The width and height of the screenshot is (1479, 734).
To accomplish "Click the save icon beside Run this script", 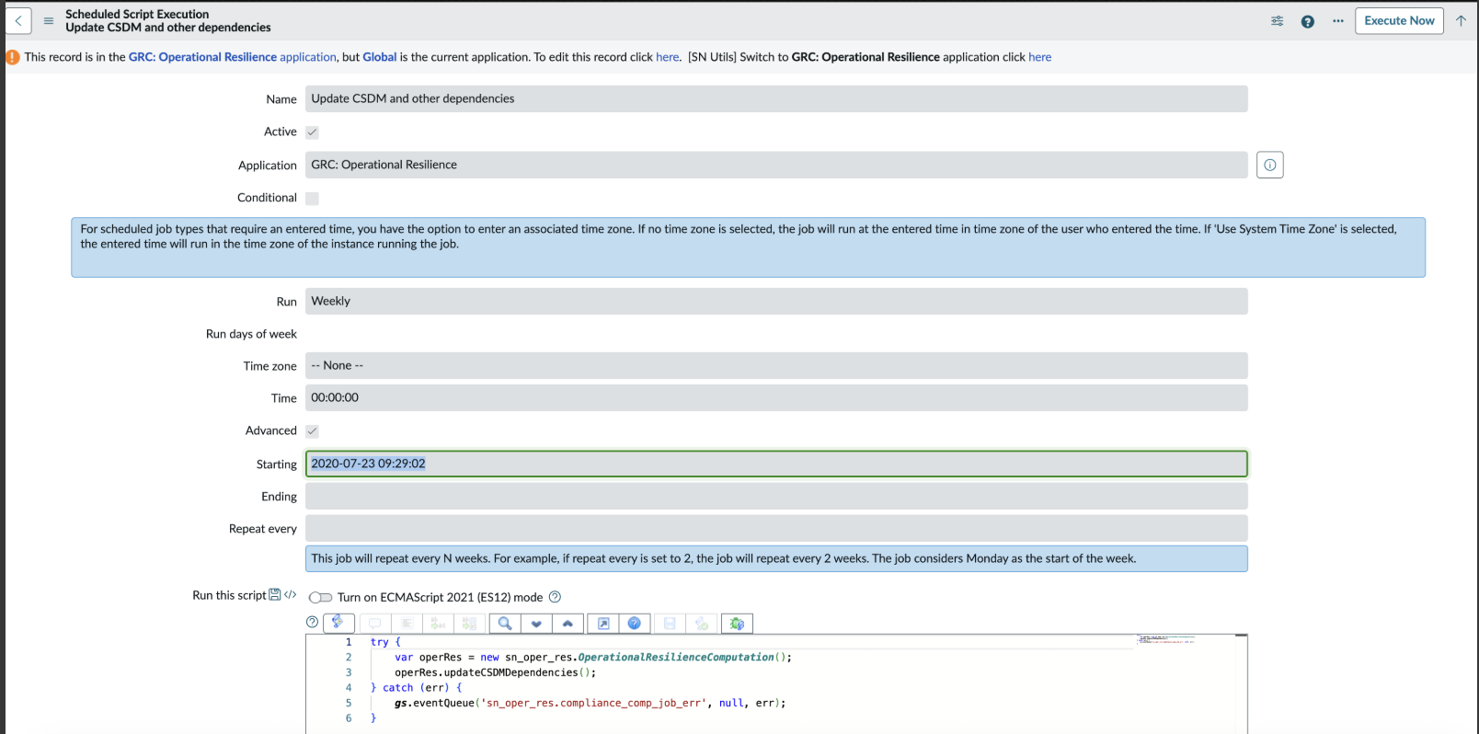I will pyautogui.click(x=274, y=595).
